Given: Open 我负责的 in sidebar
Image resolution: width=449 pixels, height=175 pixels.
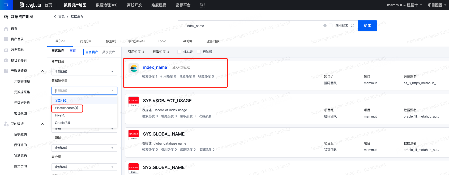Looking at the screenshot, I should pos(20,166).
